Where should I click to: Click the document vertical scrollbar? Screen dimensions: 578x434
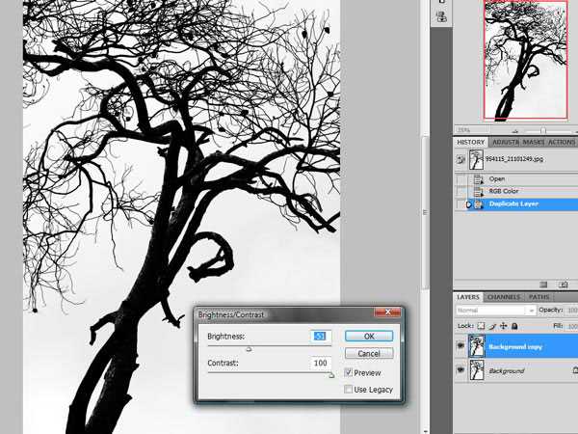coord(425,212)
